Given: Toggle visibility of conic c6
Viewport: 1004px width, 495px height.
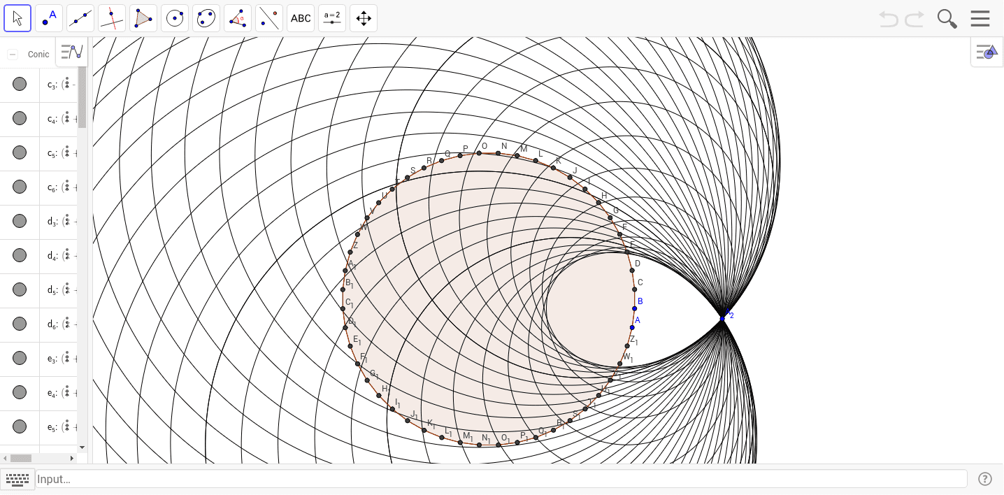Looking at the screenshot, I should click(20, 187).
